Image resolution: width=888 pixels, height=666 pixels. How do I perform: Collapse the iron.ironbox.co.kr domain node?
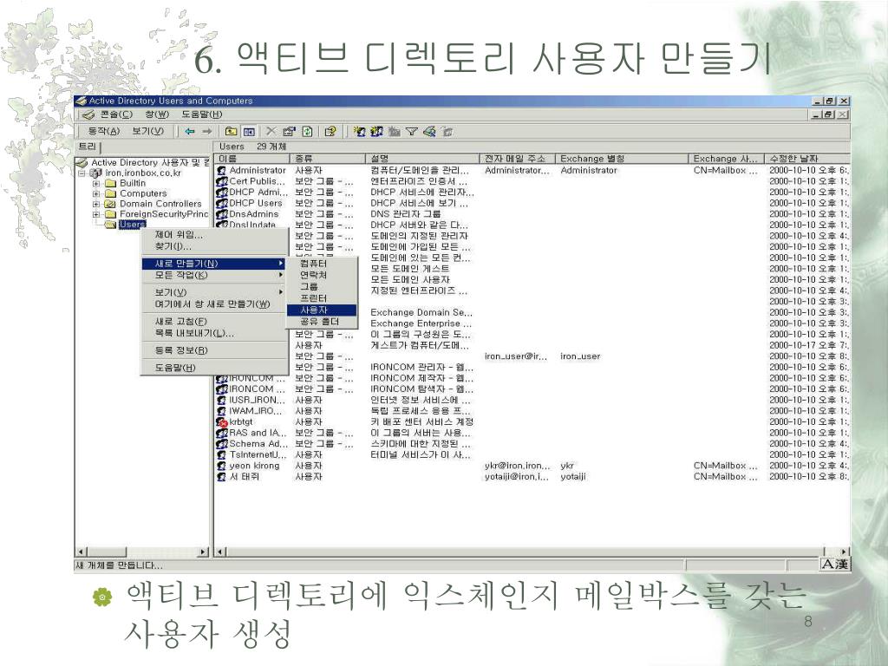pos(82,173)
